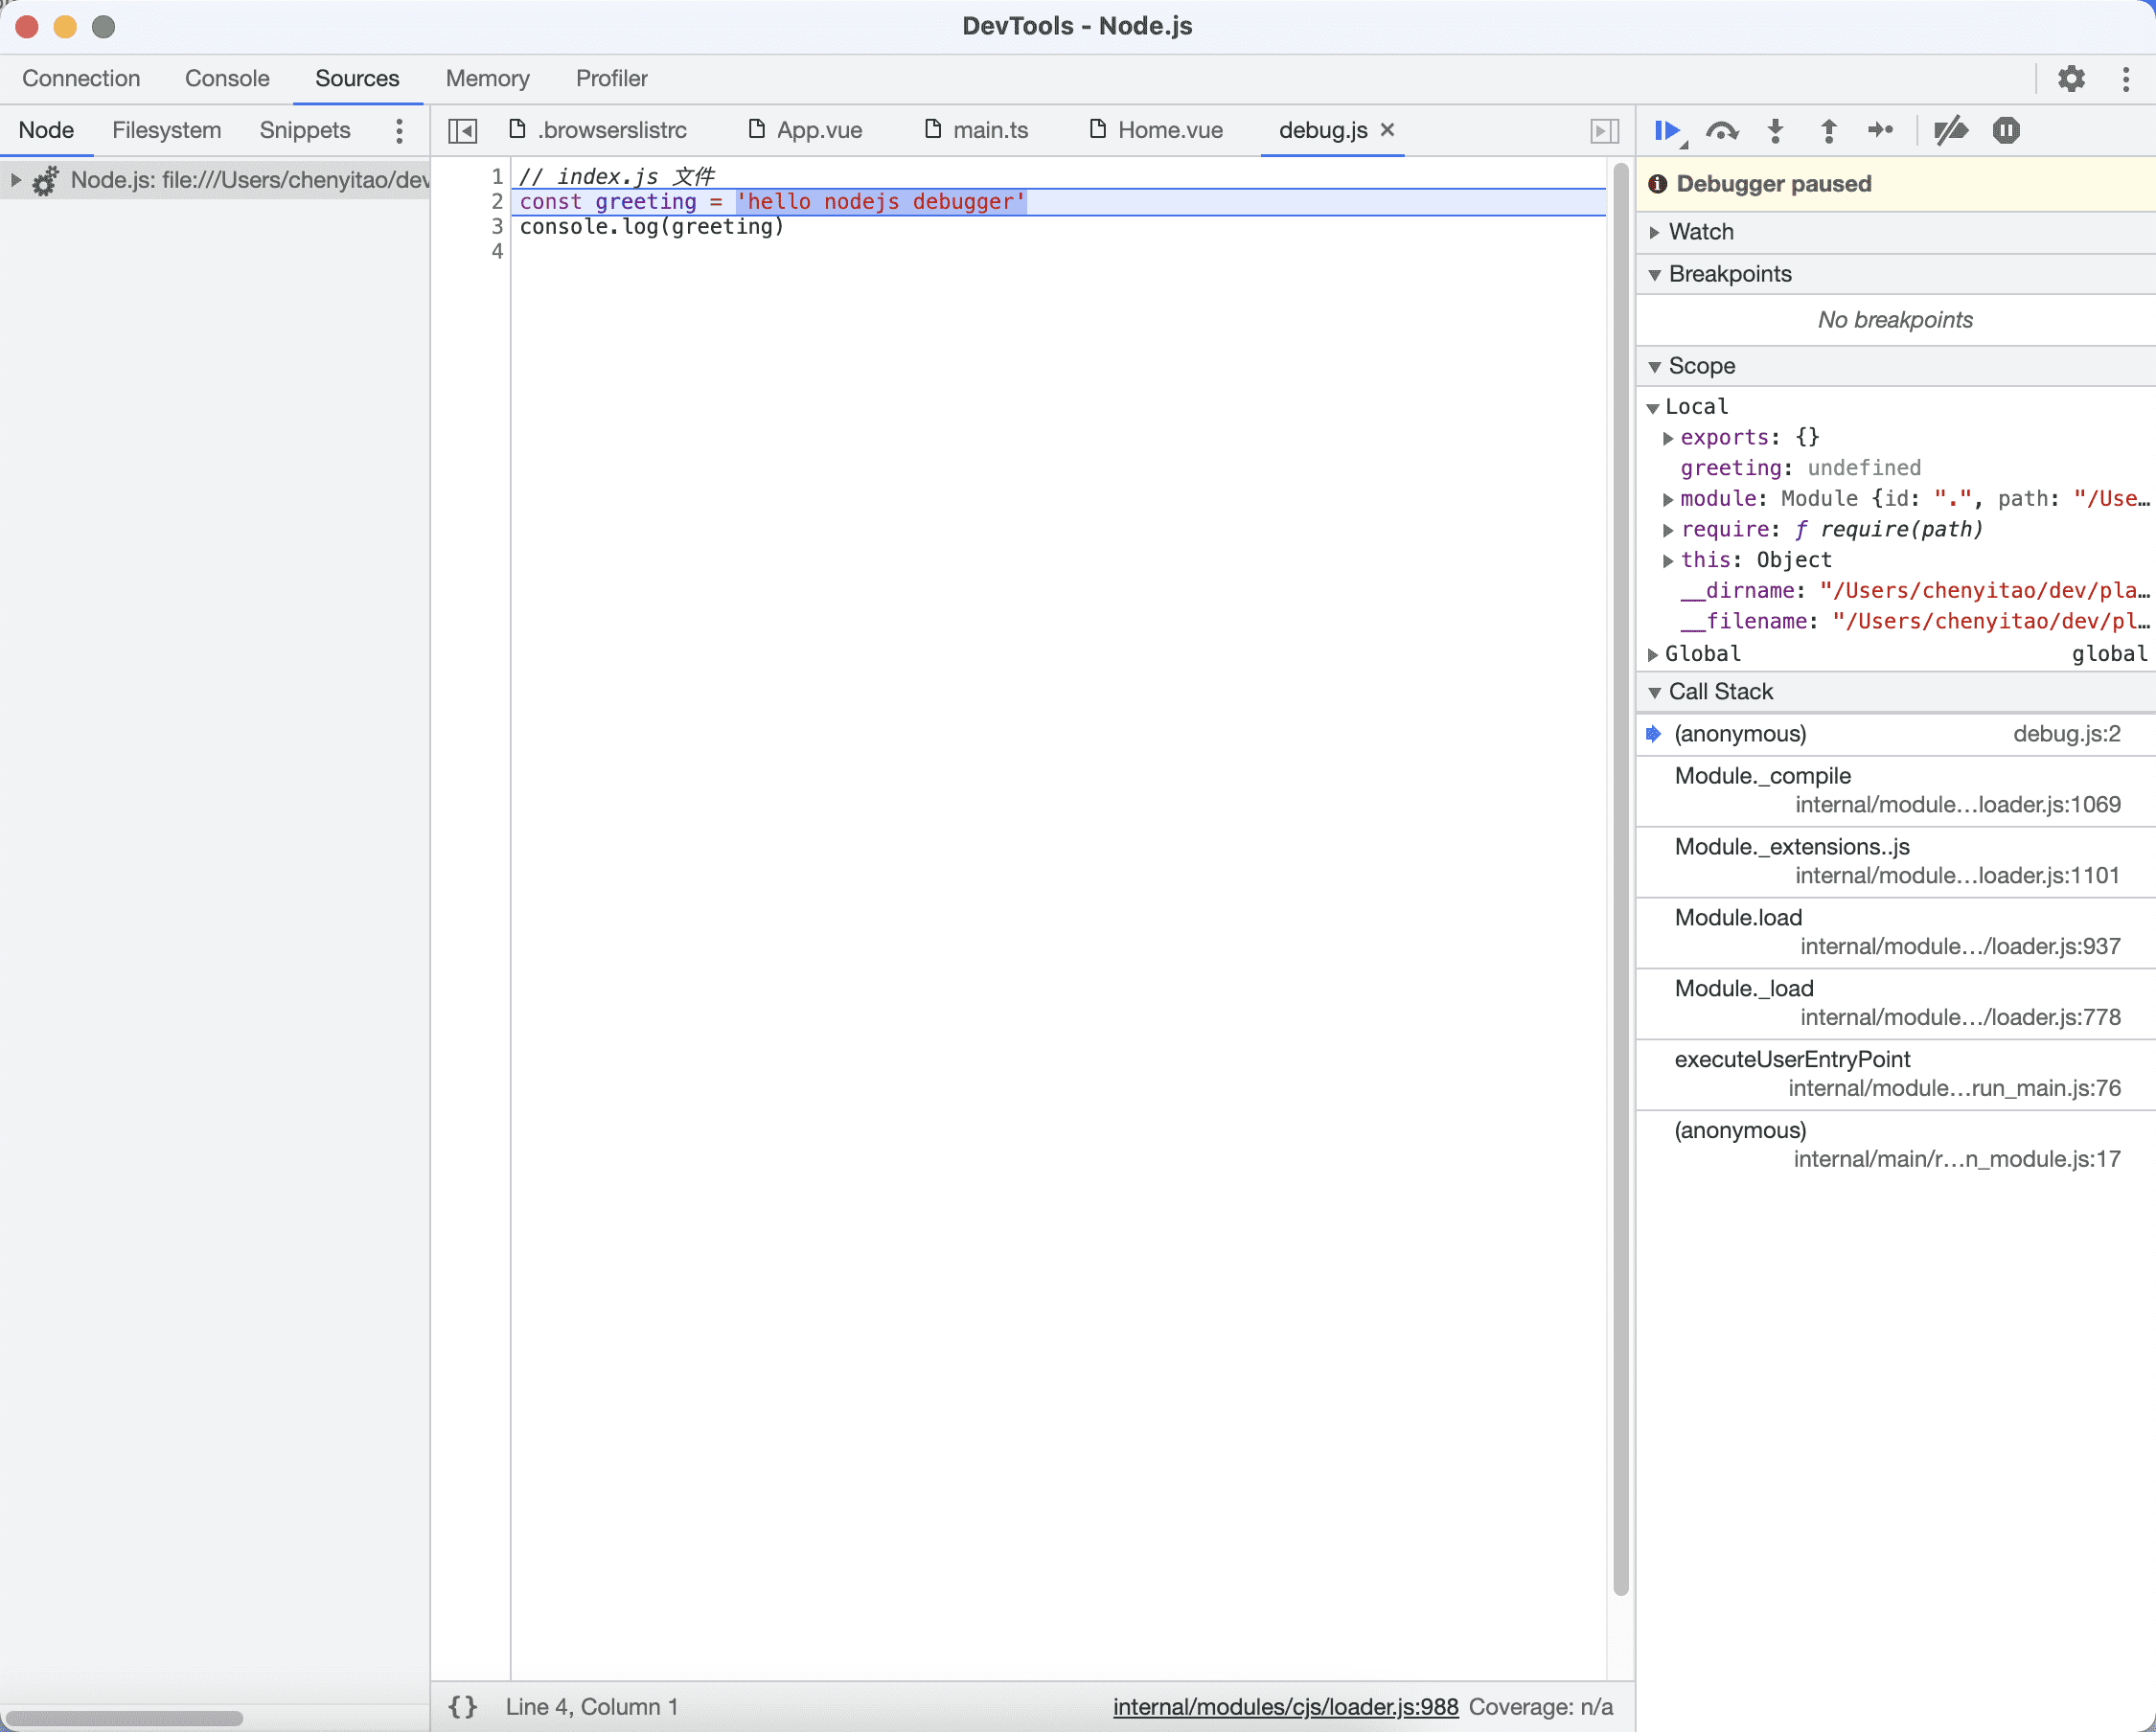The width and height of the screenshot is (2156, 1732).
Task: Select (anonymous) run_main_module.js:17 call frame
Action: (1896, 1145)
